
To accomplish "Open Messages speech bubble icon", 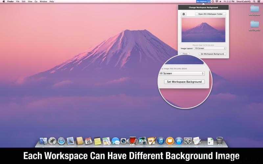I will coord(116,141).
